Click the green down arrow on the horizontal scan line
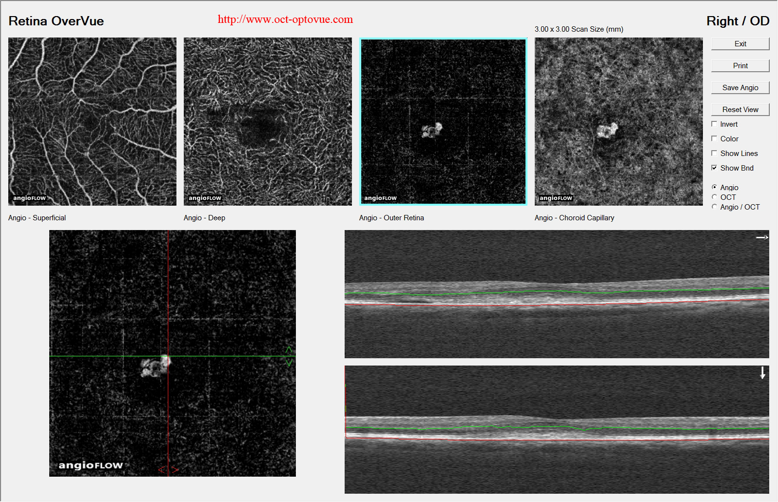The width and height of the screenshot is (778, 502). click(x=289, y=363)
